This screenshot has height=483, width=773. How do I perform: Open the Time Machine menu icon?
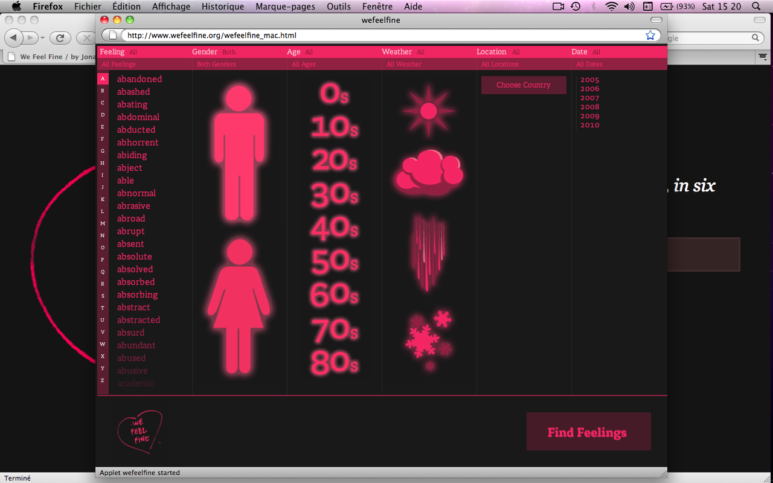point(576,6)
